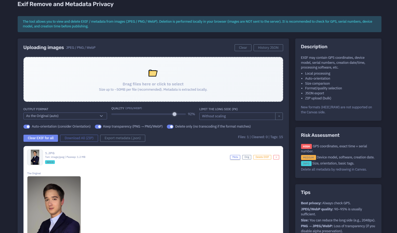Switch to the Orig view for 1.JPG
397x233 pixels.
[247, 157]
